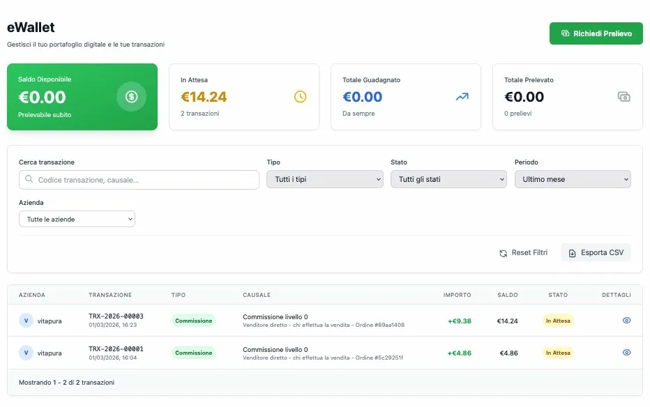Click the search transactions input field

(x=138, y=180)
